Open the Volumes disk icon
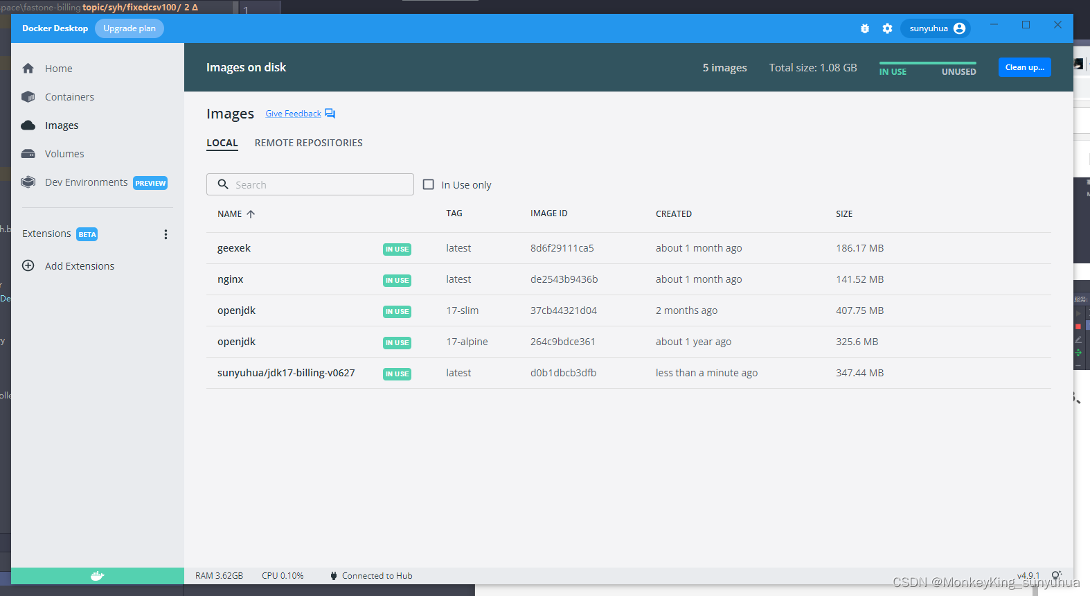1090x596 pixels. (28, 154)
